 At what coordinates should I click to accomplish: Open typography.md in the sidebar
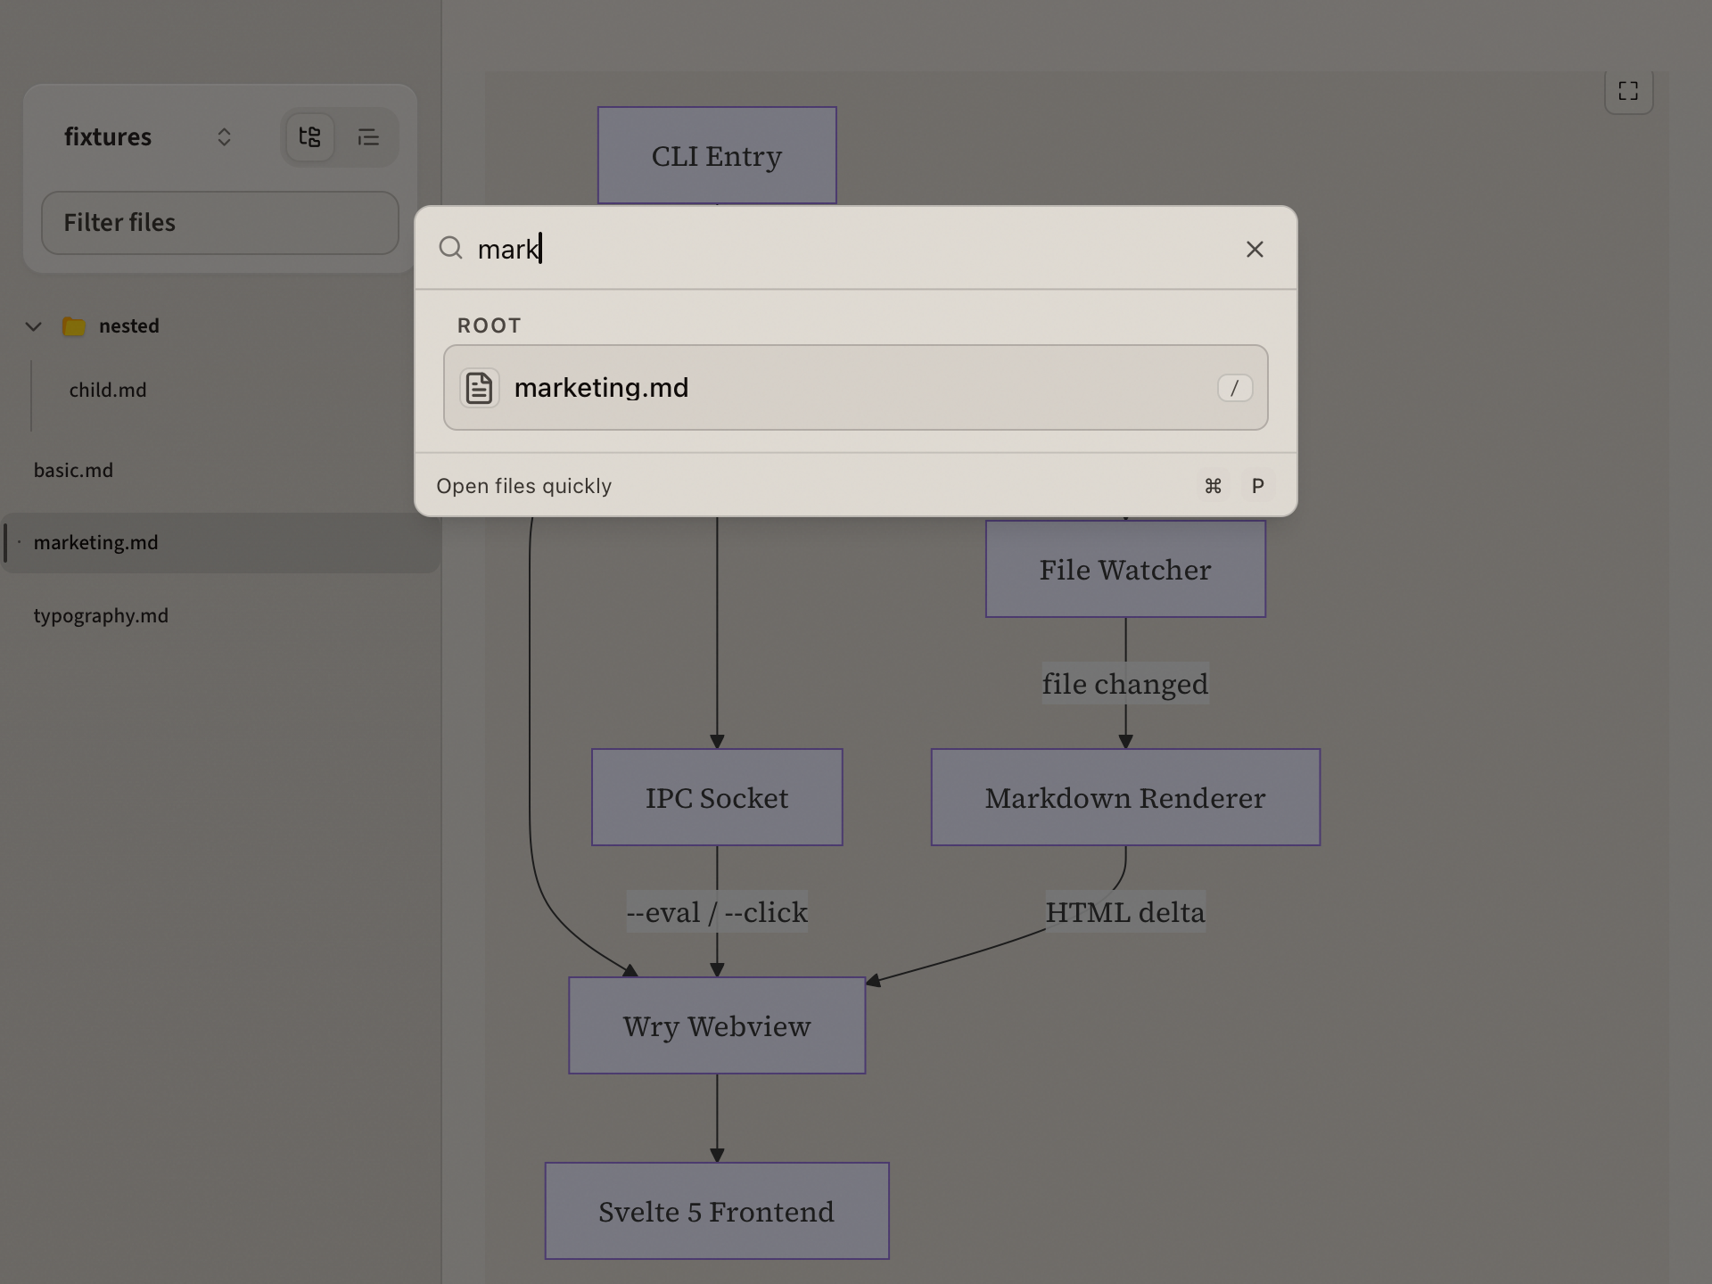coord(101,615)
